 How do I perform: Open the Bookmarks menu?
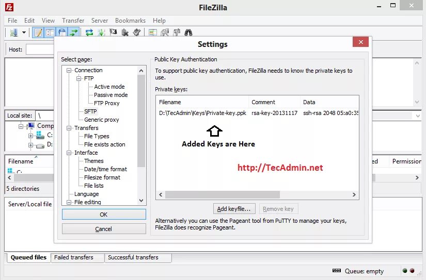point(130,21)
